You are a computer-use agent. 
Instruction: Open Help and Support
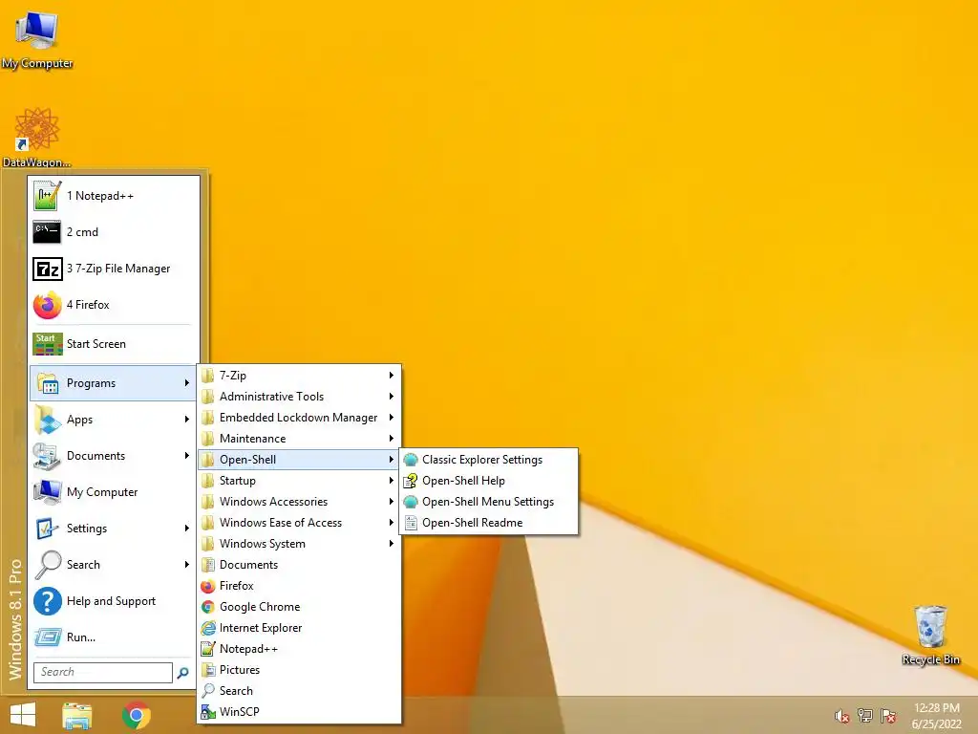coord(114,601)
